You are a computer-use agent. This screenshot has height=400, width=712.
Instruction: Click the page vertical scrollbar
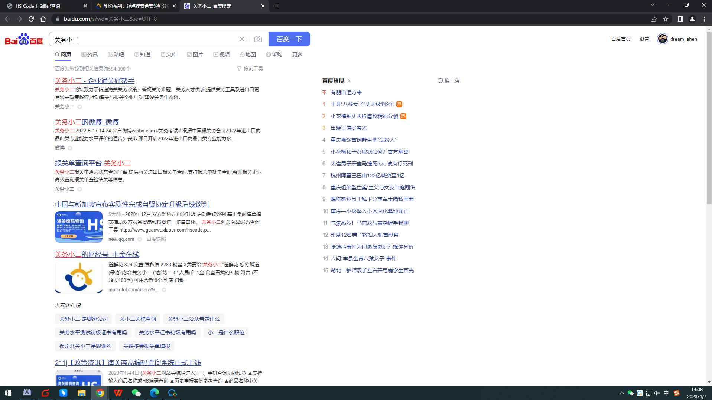(x=709, y=119)
